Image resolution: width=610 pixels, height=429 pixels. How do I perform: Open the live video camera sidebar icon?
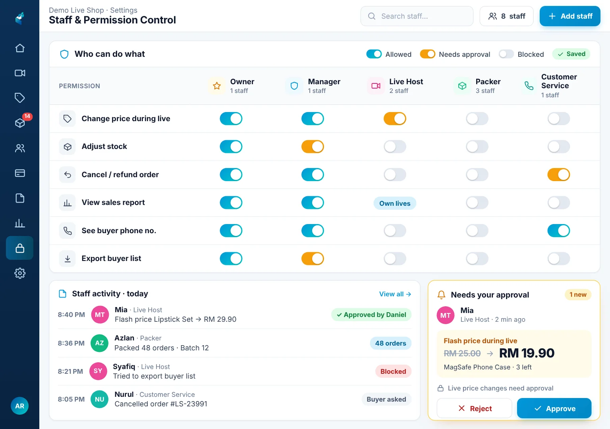[x=20, y=73]
